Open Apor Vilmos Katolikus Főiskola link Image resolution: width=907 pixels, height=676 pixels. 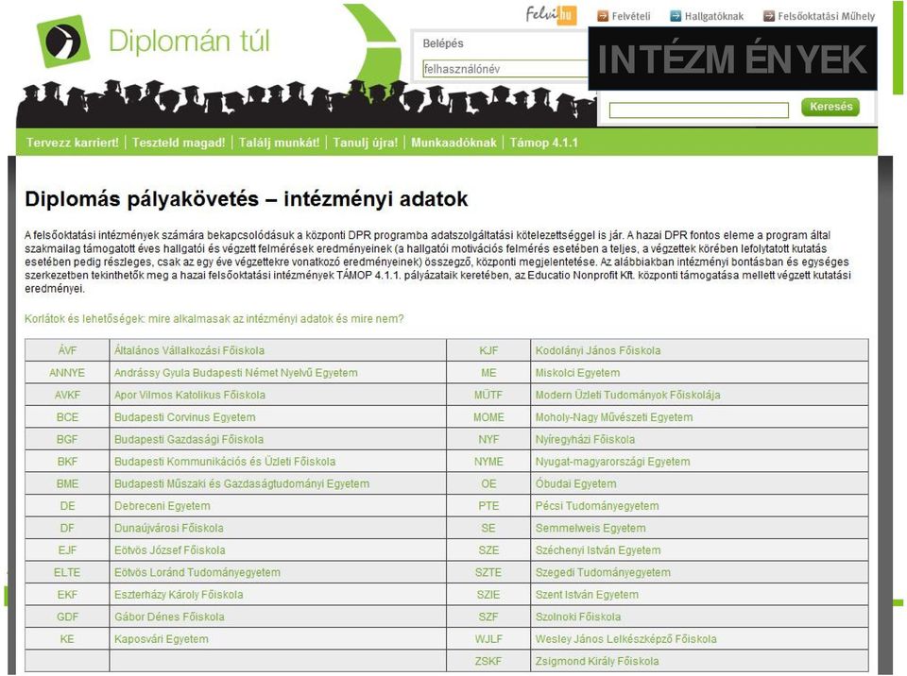click(190, 395)
